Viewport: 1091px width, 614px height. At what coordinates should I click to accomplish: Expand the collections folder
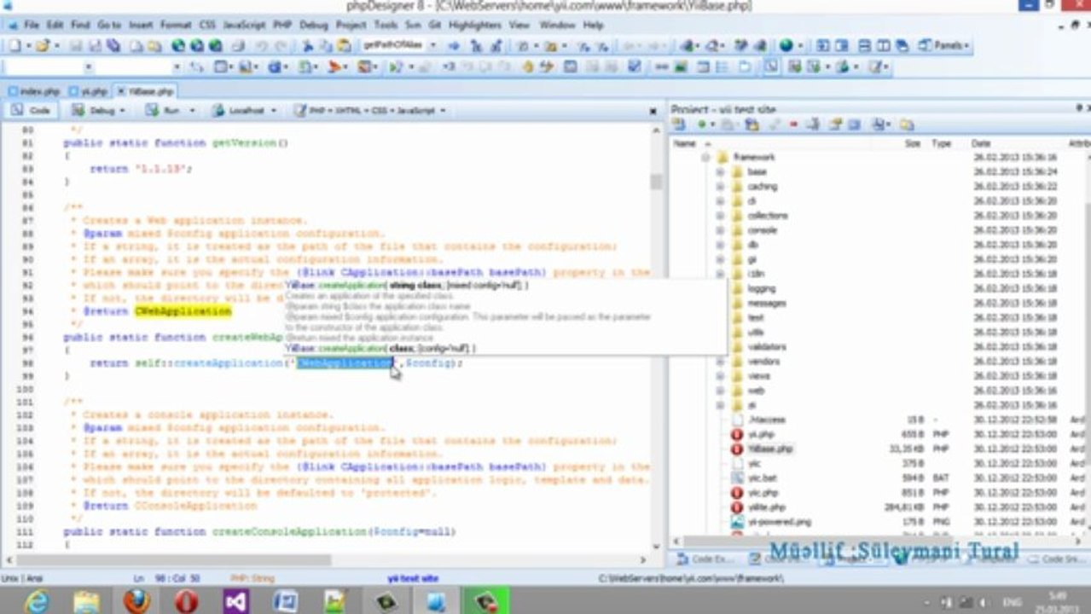click(x=720, y=216)
